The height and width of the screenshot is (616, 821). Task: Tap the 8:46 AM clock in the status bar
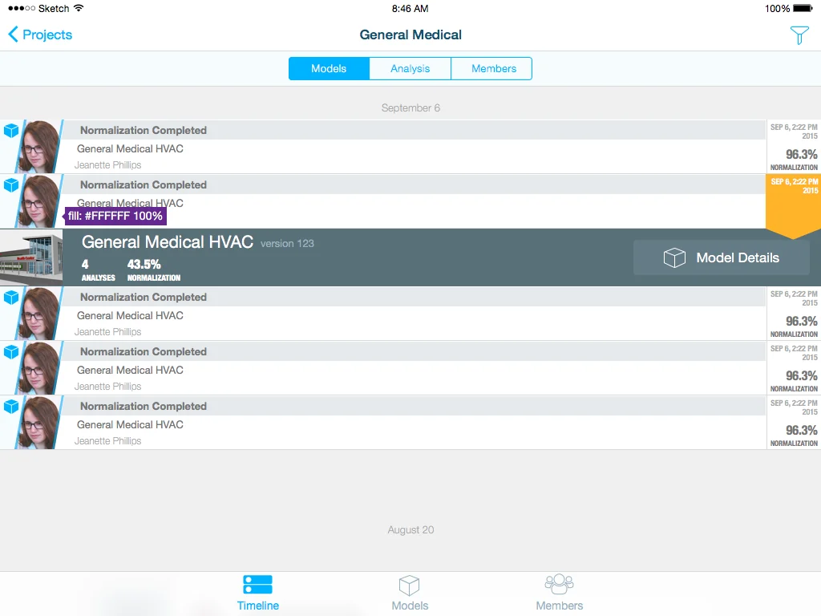point(410,8)
